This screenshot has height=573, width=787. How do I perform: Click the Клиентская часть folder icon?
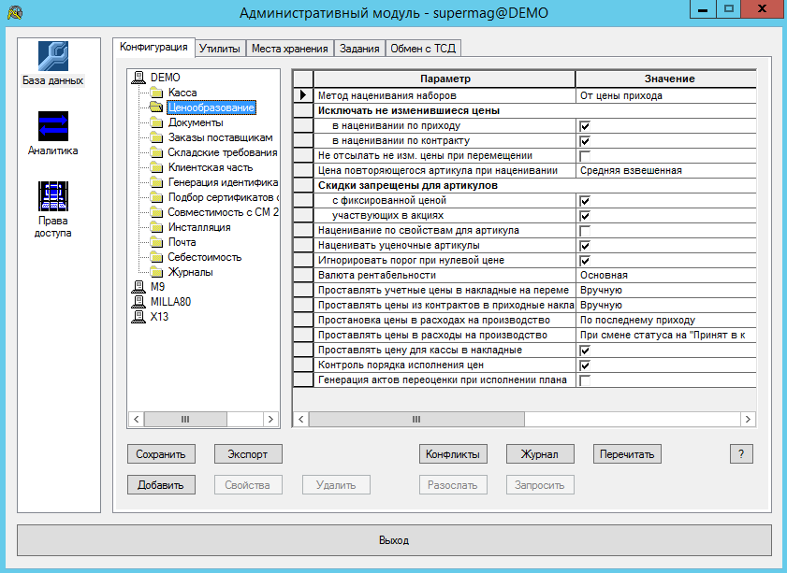[156, 167]
